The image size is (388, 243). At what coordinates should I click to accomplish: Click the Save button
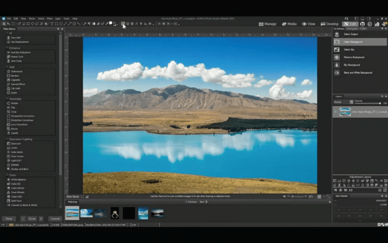click(9, 219)
